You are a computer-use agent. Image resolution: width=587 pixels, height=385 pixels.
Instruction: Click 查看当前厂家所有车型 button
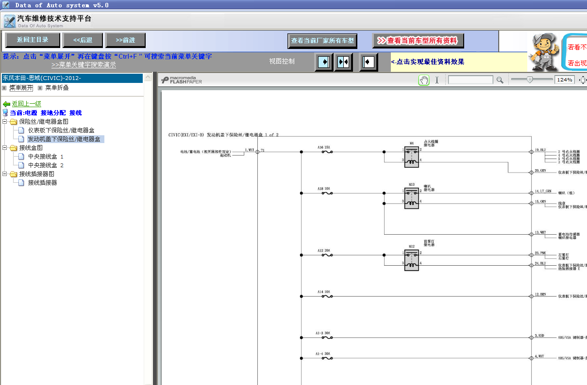pos(322,41)
